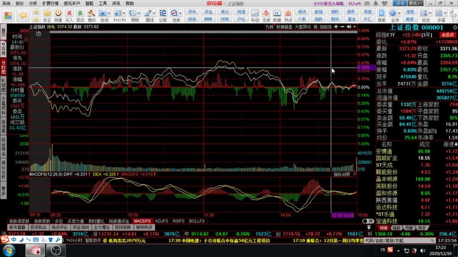Open the 自定 custom layout icon
Screen dimensions: 458x257
coord(425,13)
